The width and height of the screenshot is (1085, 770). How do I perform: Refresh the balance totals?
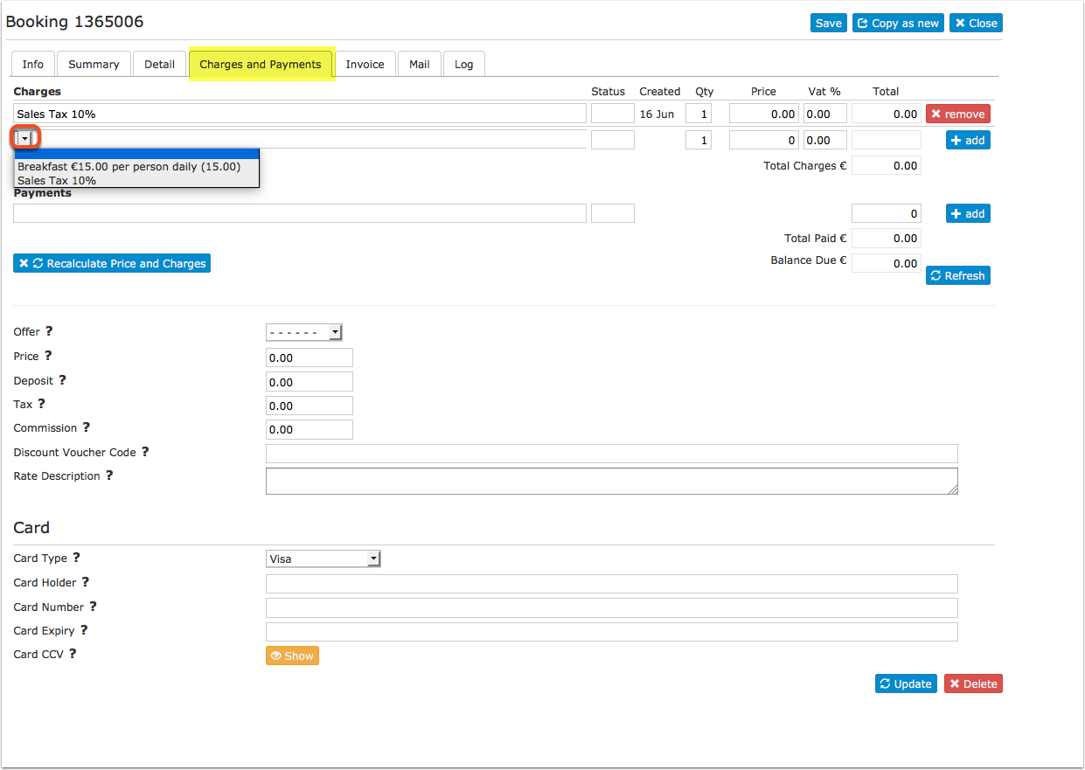point(958,275)
